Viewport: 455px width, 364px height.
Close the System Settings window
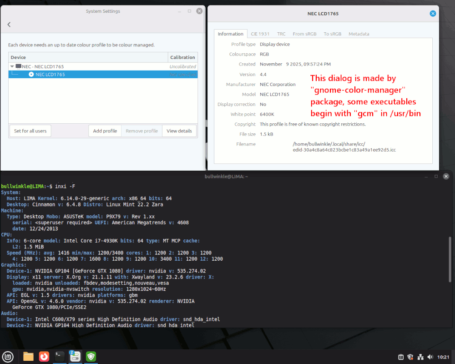click(x=199, y=11)
